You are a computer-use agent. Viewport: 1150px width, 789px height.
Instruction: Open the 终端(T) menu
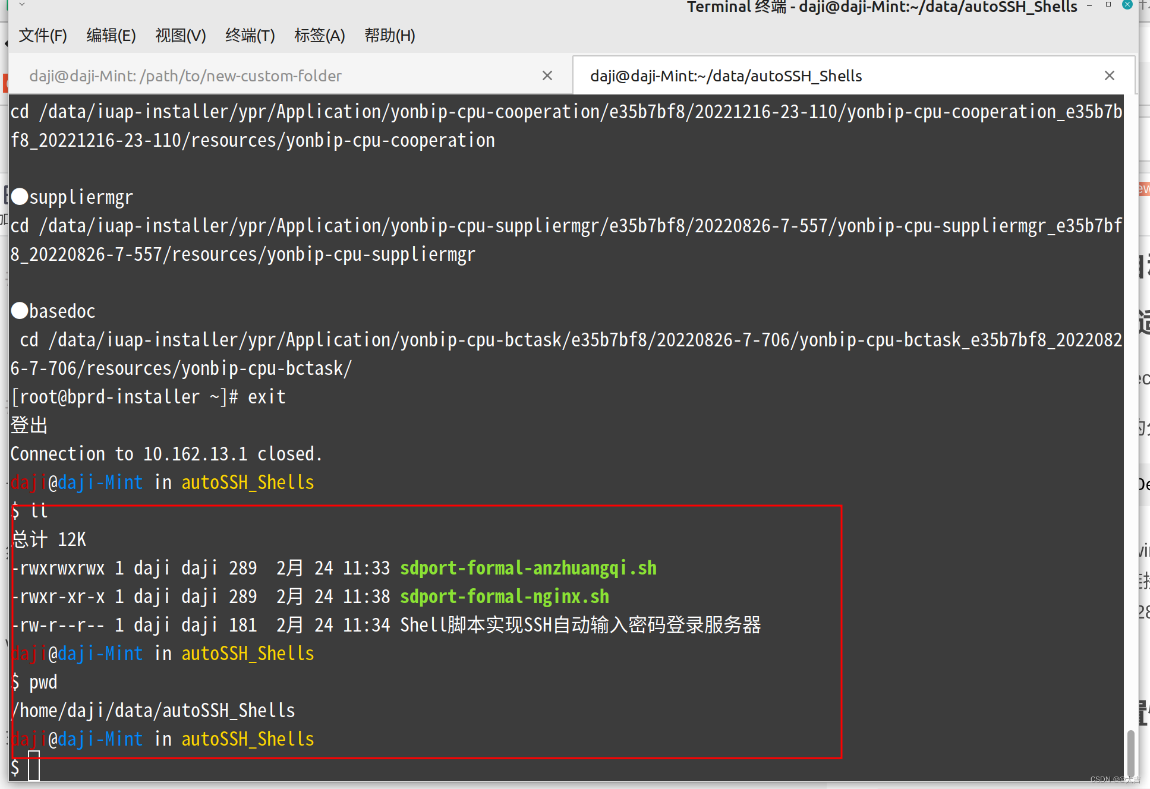(x=250, y=36)
